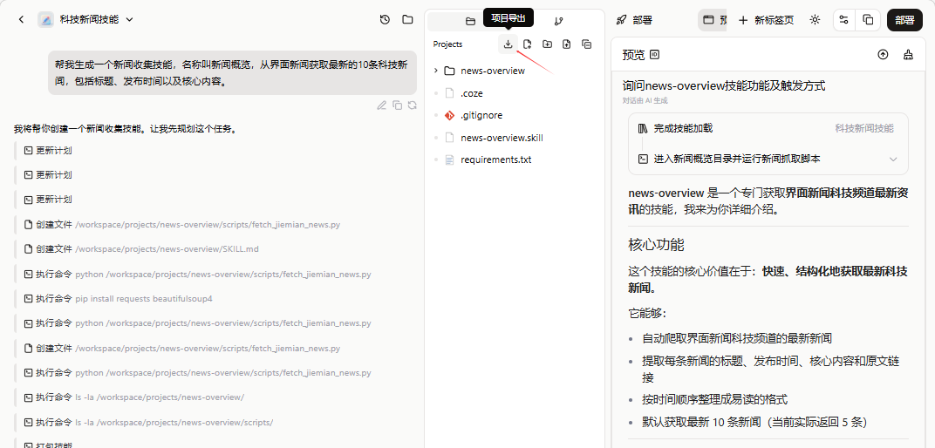Viewport: 935px width, 448px height.
Task: Click the collapse all icon in Projects
Action: (x=586, y=44)
